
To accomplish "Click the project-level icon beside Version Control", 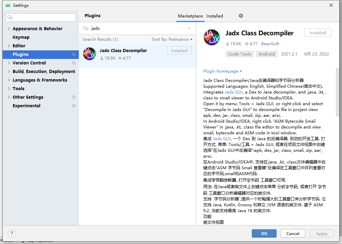I will pos(74,63).
